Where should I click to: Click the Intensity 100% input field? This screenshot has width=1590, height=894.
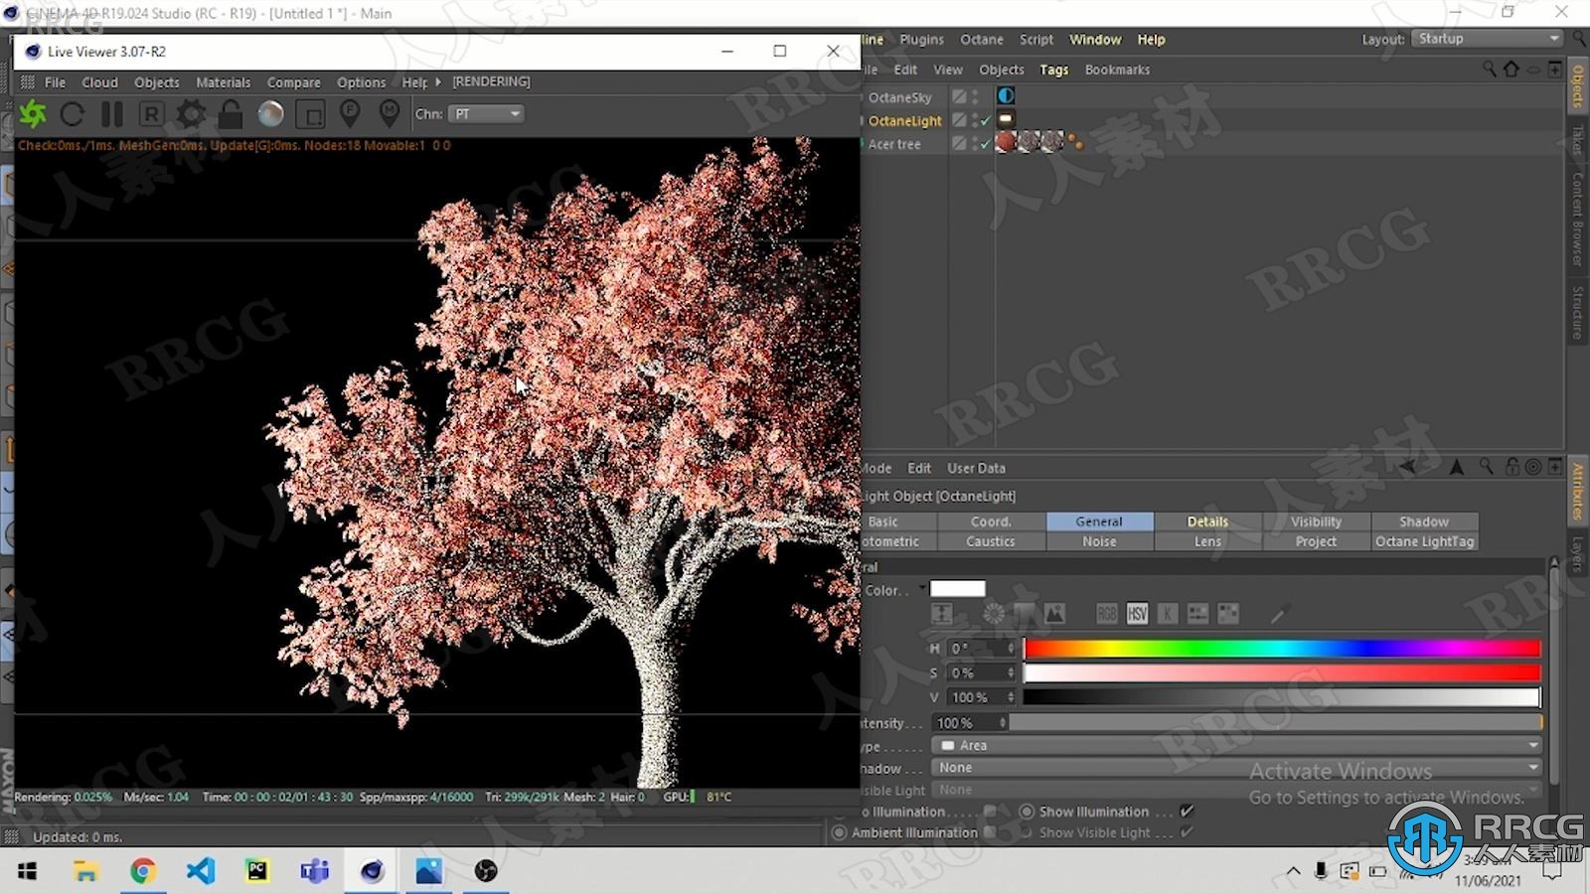tap(970, 723)
